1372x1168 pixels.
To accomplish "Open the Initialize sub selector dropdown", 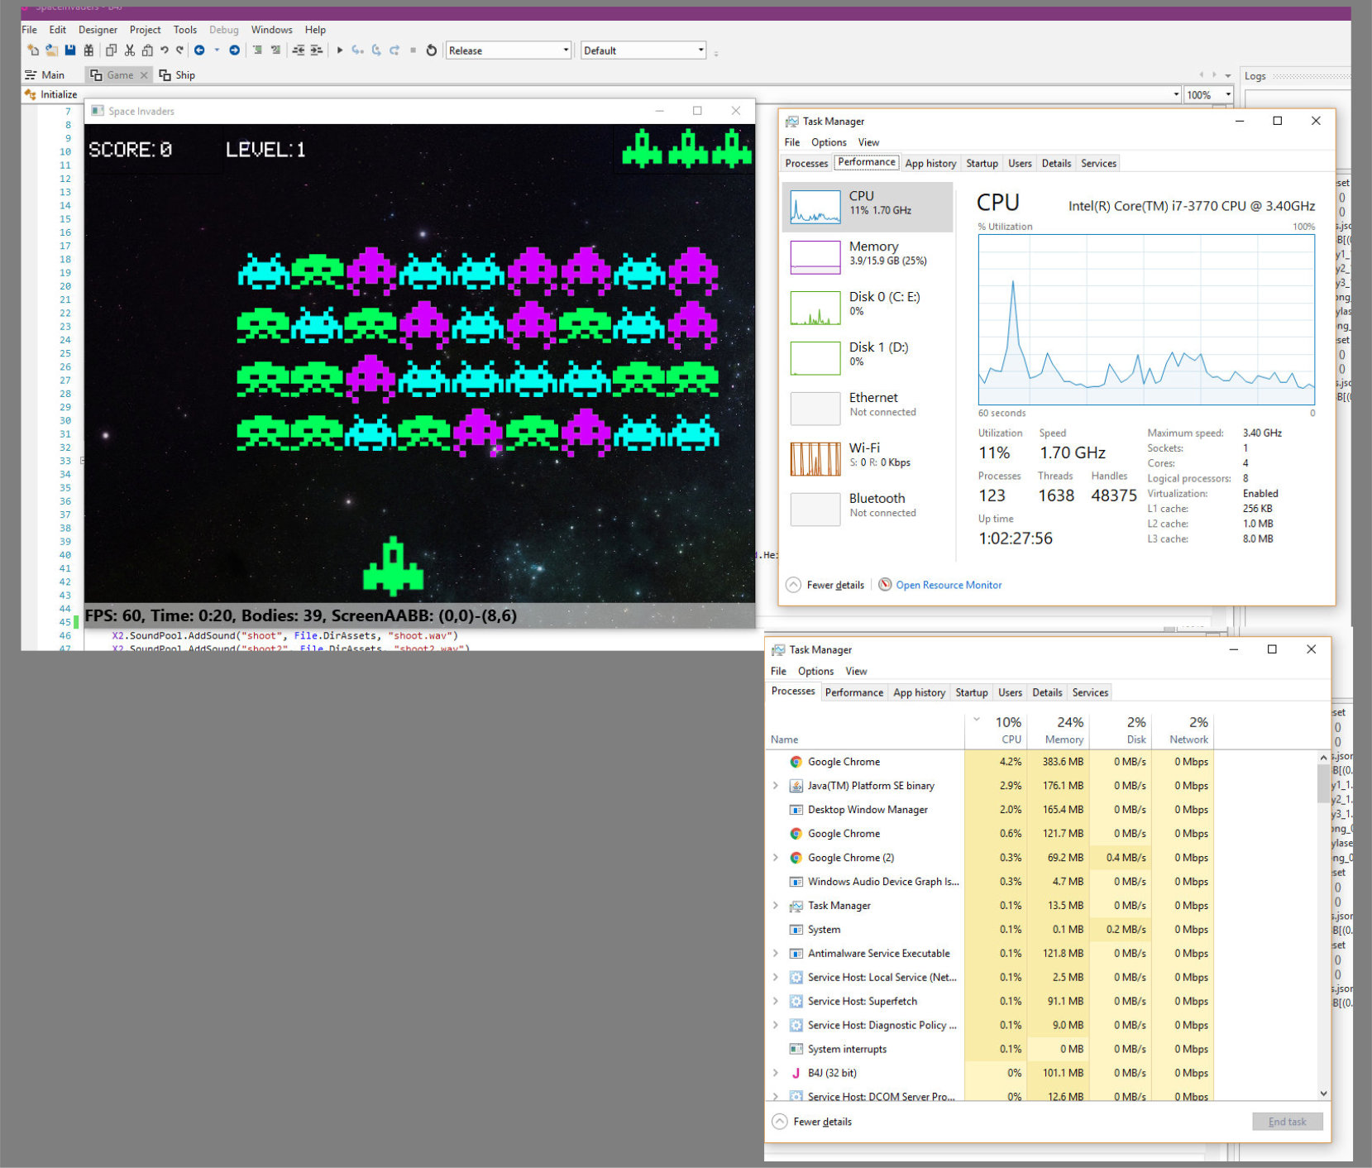I will coord(601,95).
